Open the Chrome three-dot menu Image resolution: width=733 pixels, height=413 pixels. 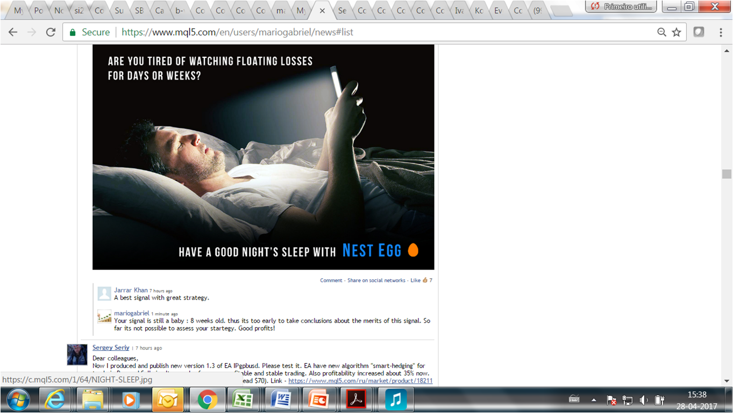[x=721, y=32]
